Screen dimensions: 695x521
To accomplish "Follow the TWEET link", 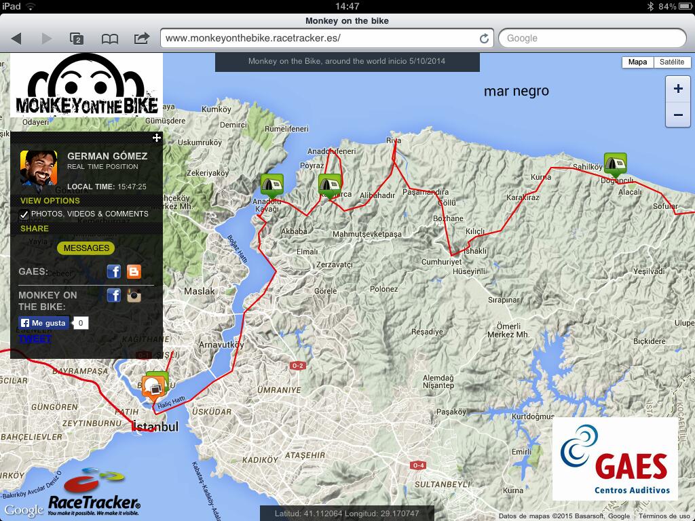I will point(35,339).
